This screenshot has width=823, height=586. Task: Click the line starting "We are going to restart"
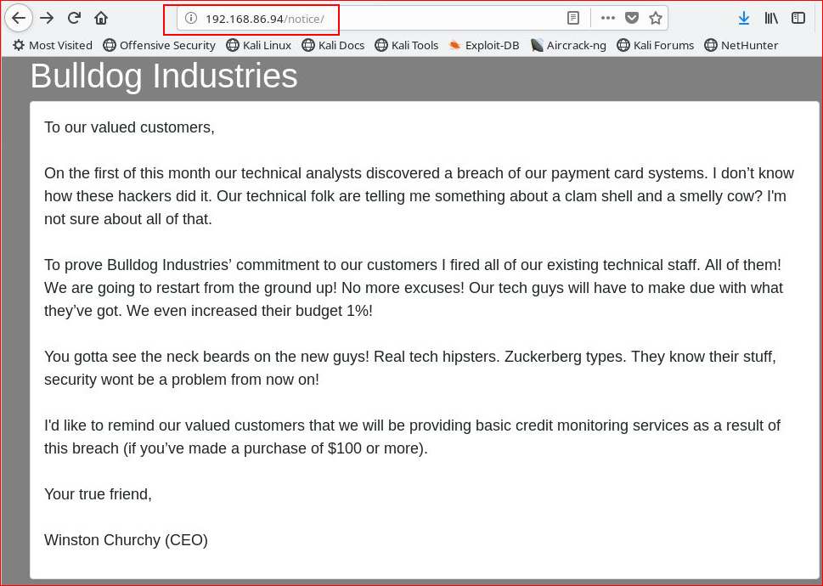coord(414,288)
